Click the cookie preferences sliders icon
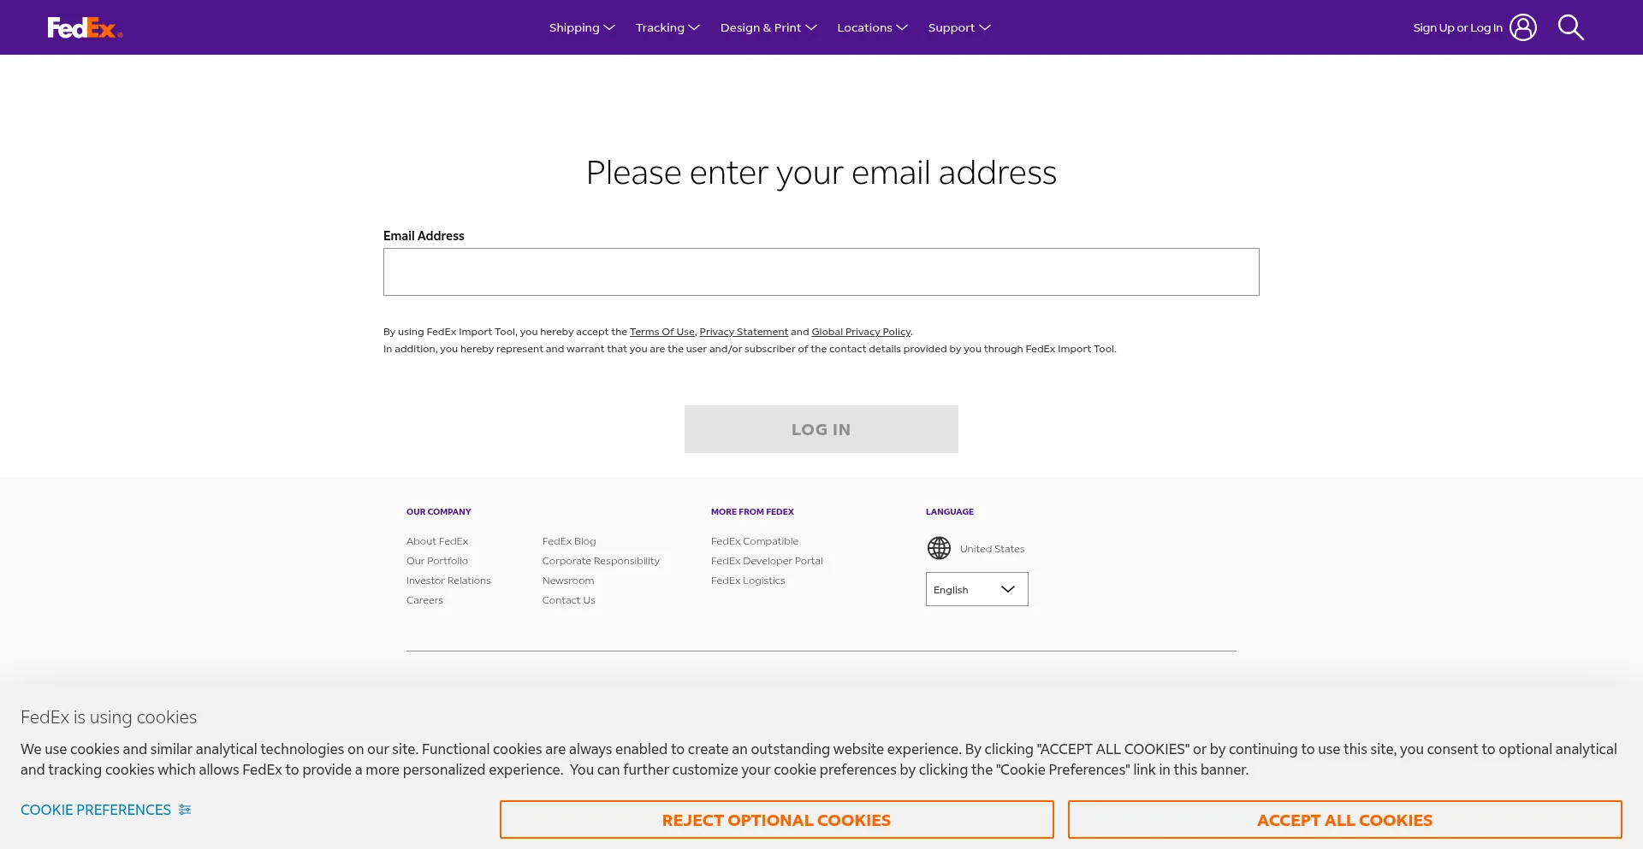 (x=185, y=810)
